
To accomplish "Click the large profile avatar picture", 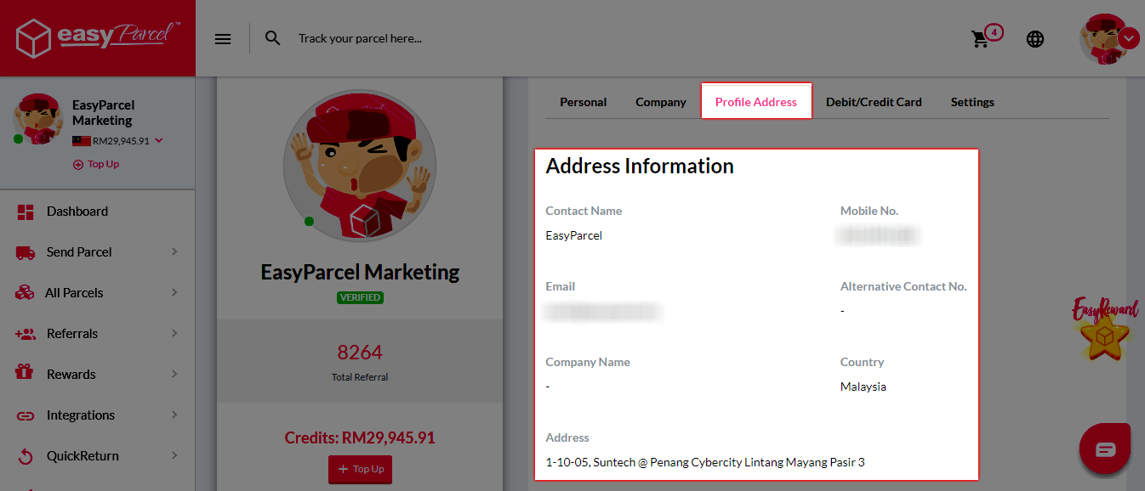I will 360,166.
